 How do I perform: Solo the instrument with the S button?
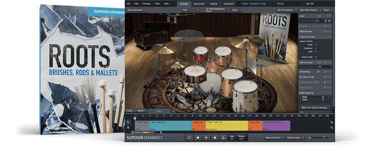(325, 21)
